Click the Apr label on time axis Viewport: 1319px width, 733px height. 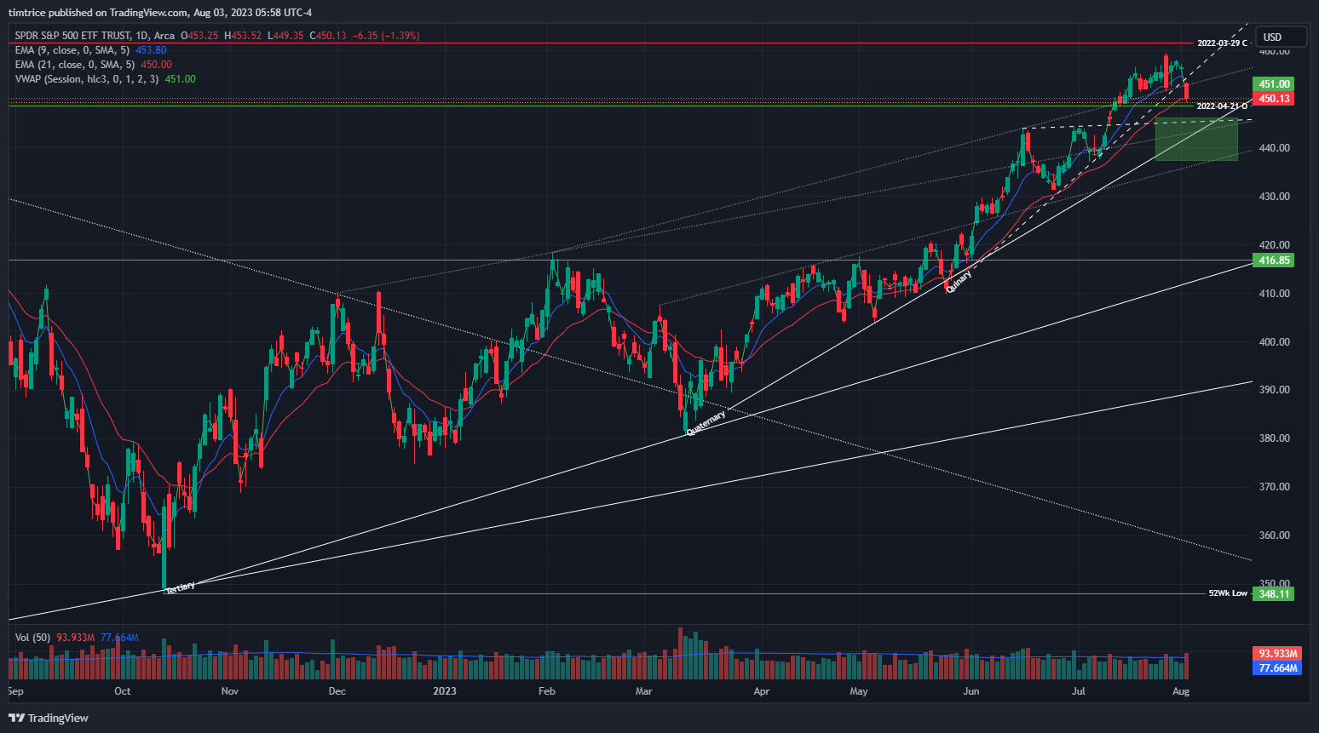[x=762, y=691]
